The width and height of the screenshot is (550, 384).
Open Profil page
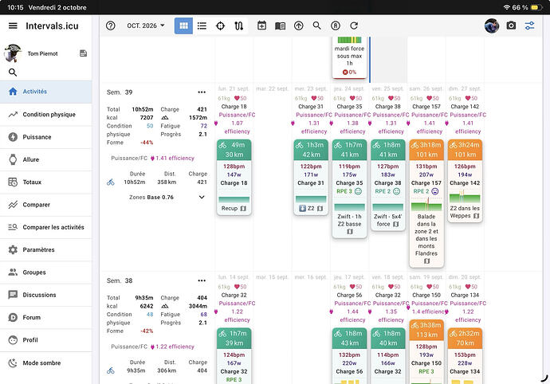tap(46, 340)
